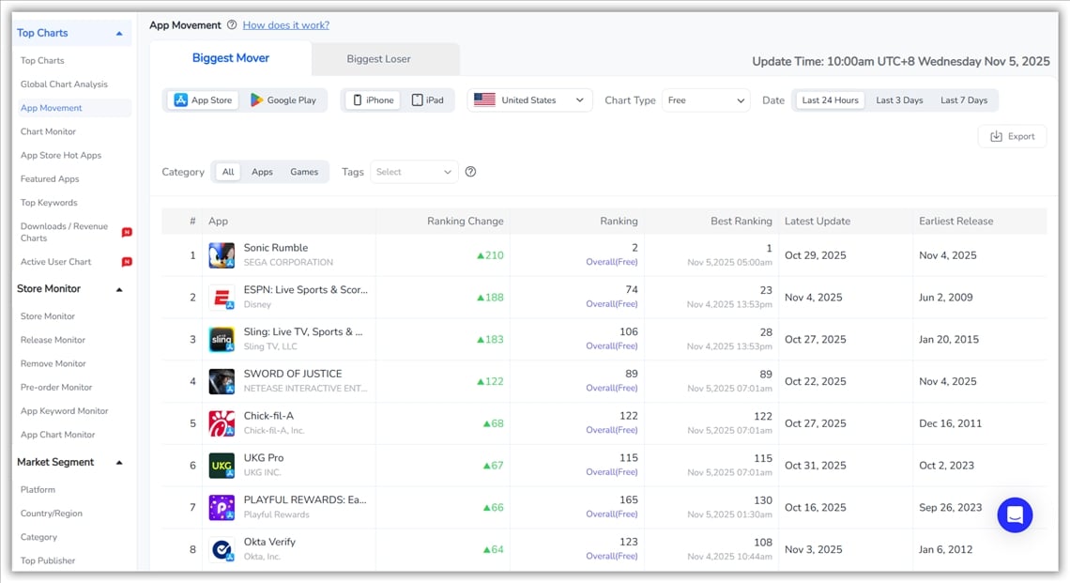
Task: Click the Export button
Action: click(x=1012, y=136)
